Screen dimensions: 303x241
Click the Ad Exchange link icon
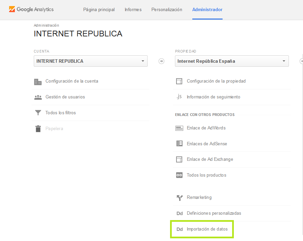click(179, 159)
